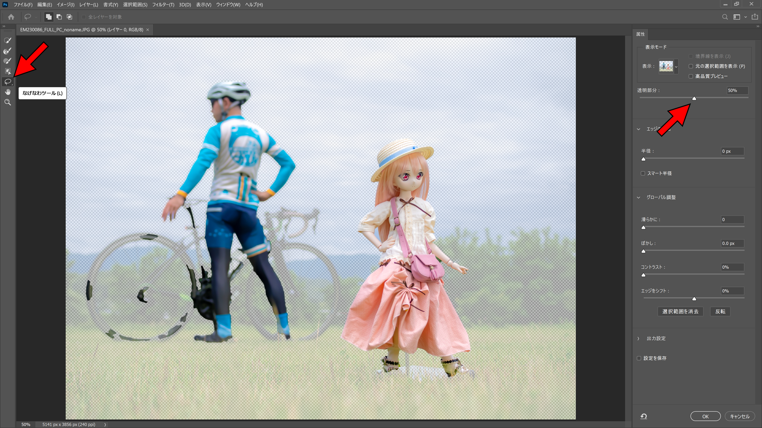The image size is (762, 428).
Task: Collapse the グローバル調整 section
Action: pyautogui.click(x=638, y=197)
